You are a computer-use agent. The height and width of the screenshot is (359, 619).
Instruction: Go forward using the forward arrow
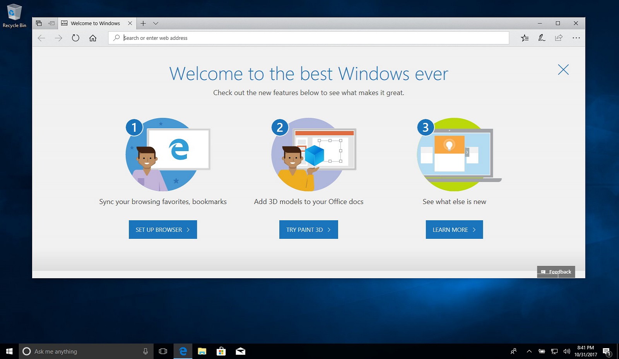tap(58, 38)
